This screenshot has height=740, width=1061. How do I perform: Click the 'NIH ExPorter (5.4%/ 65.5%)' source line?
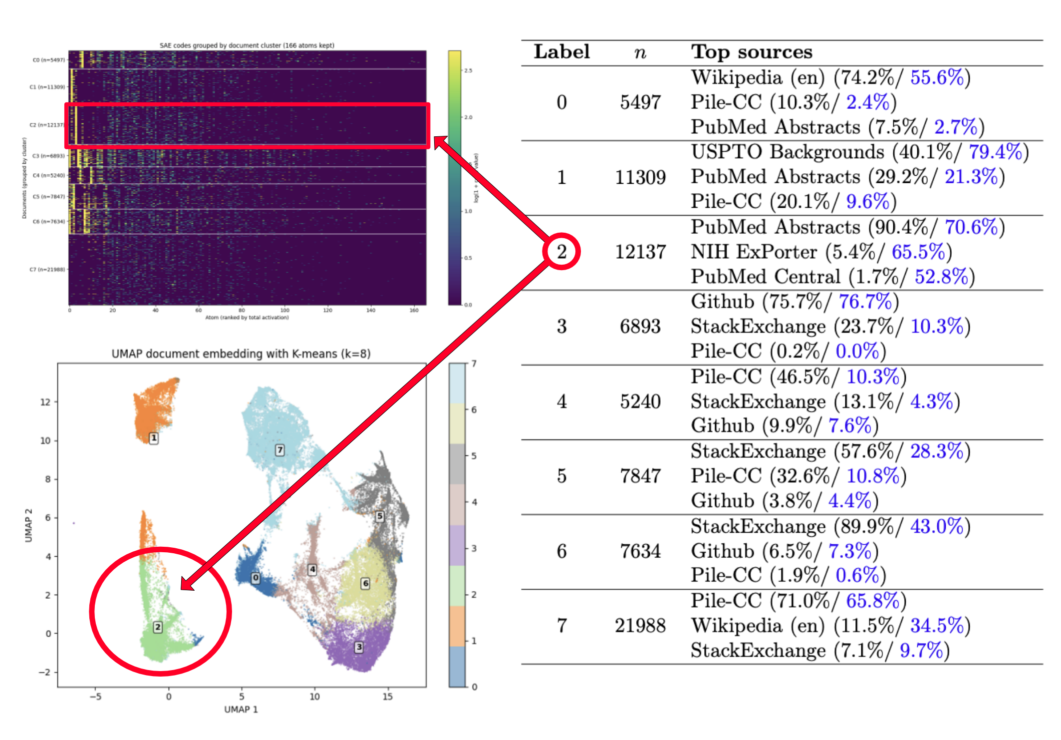click(x=822, y=252)
